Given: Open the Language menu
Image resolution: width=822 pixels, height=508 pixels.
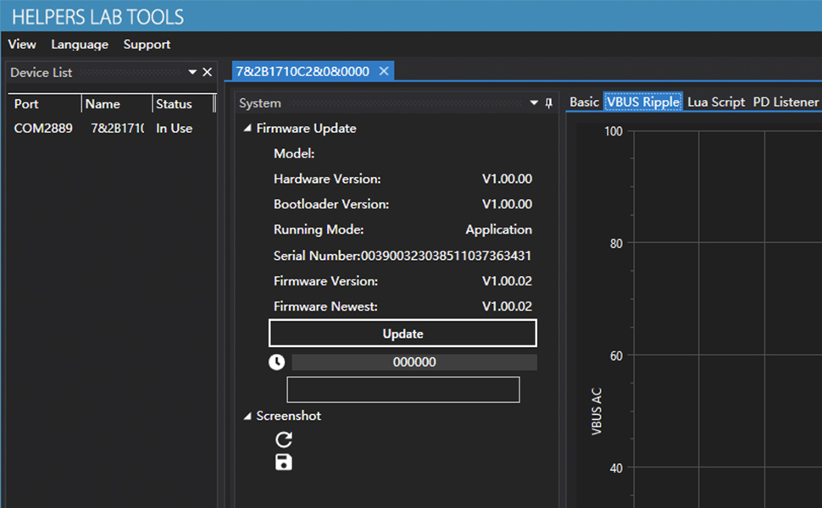Looking at the screenshot, I should [x=80, y=44].
